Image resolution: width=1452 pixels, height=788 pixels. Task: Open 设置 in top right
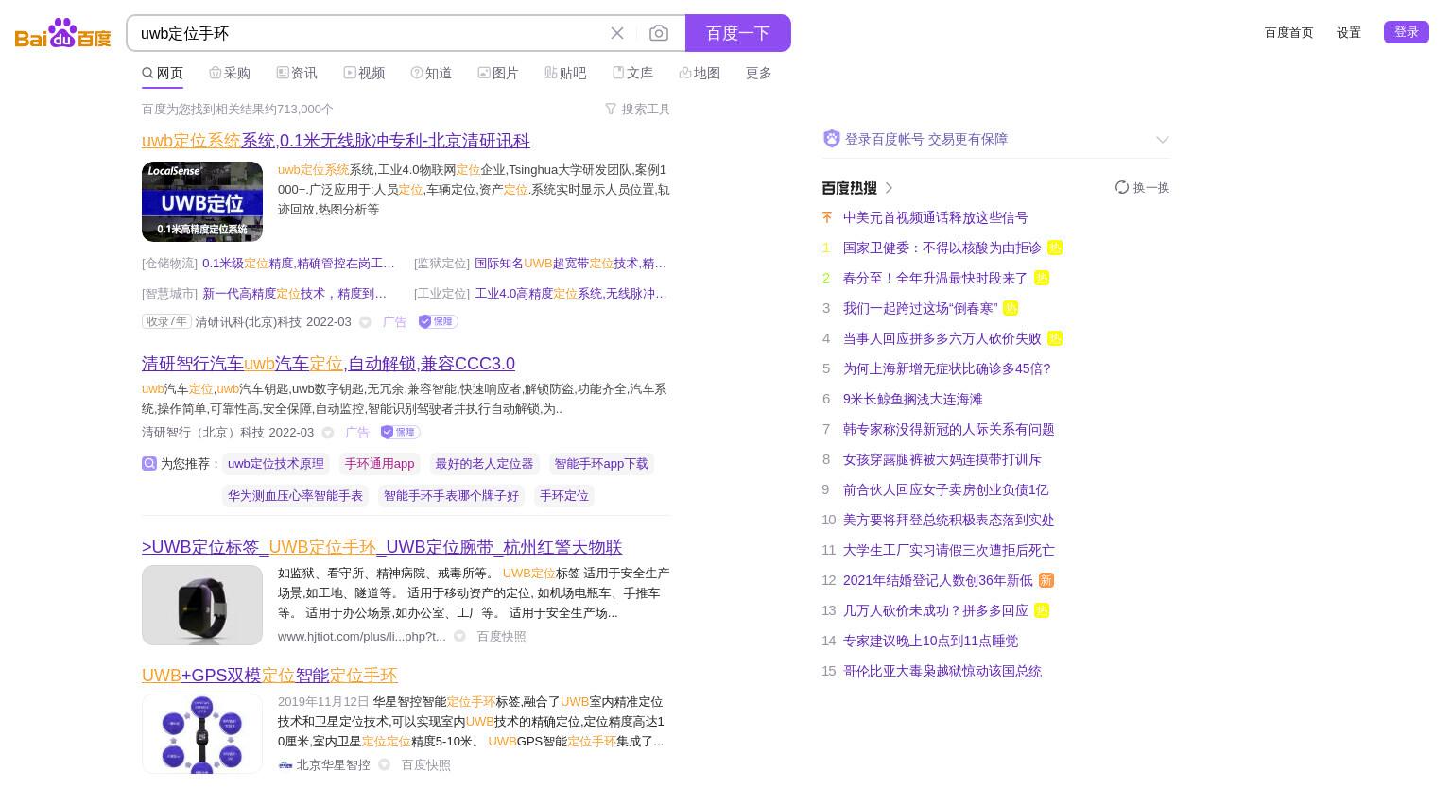(1348, 32)
